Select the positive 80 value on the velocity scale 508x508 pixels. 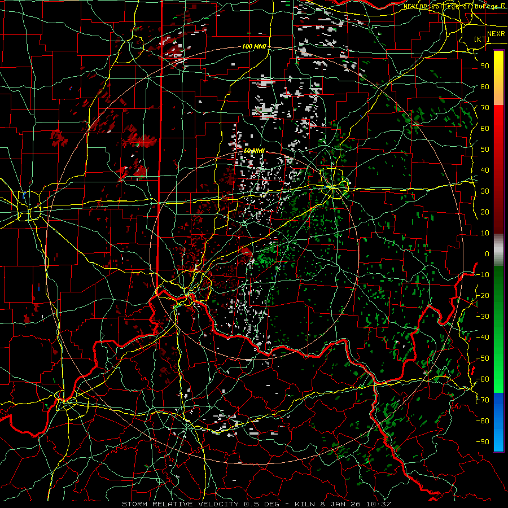click(485, 86)
